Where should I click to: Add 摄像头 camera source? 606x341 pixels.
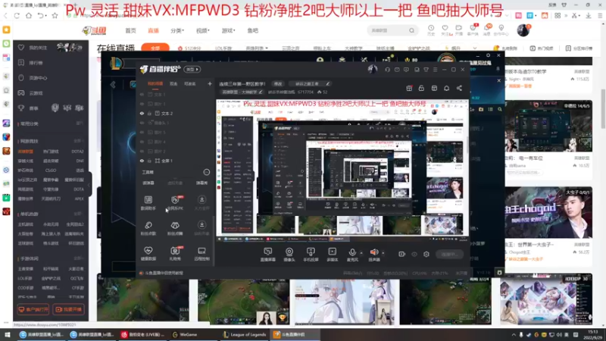(289, 255)
